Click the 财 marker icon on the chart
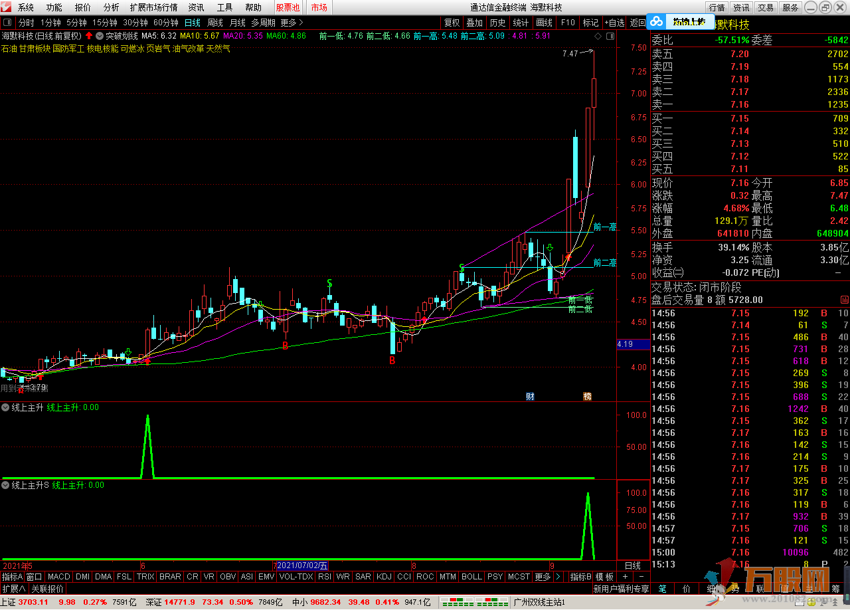850x610 pixels. point(530,396)
